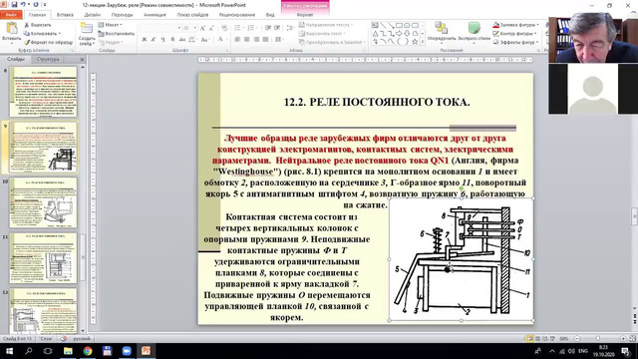Toggle the justify text button
Screen dimensions: 638x359
[266, 40]
